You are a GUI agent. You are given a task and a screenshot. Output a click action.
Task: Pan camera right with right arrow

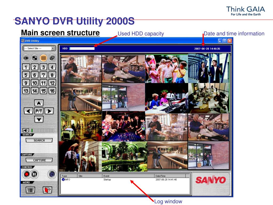tap(49, 111)
